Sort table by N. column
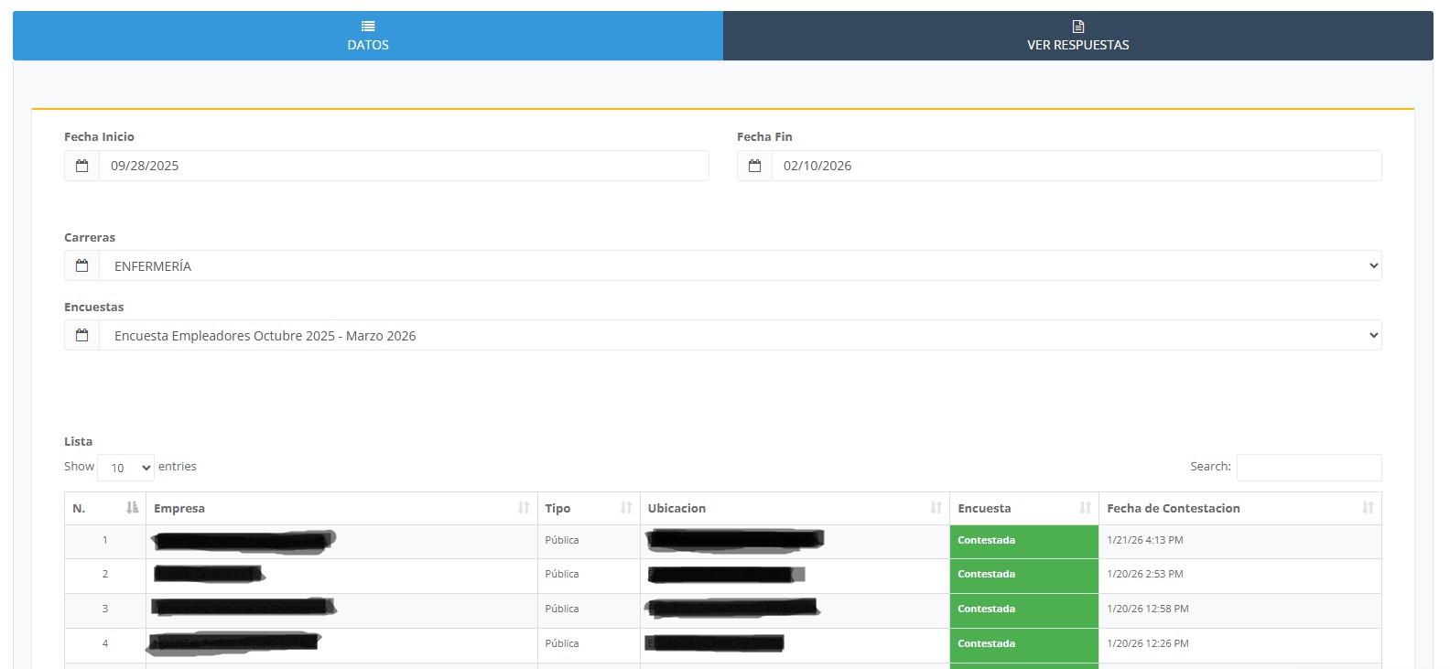The width and height of the screenshot is (1450, 669). click(105, 508)
